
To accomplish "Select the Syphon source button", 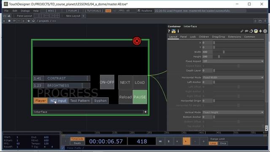I will (100, 100).
